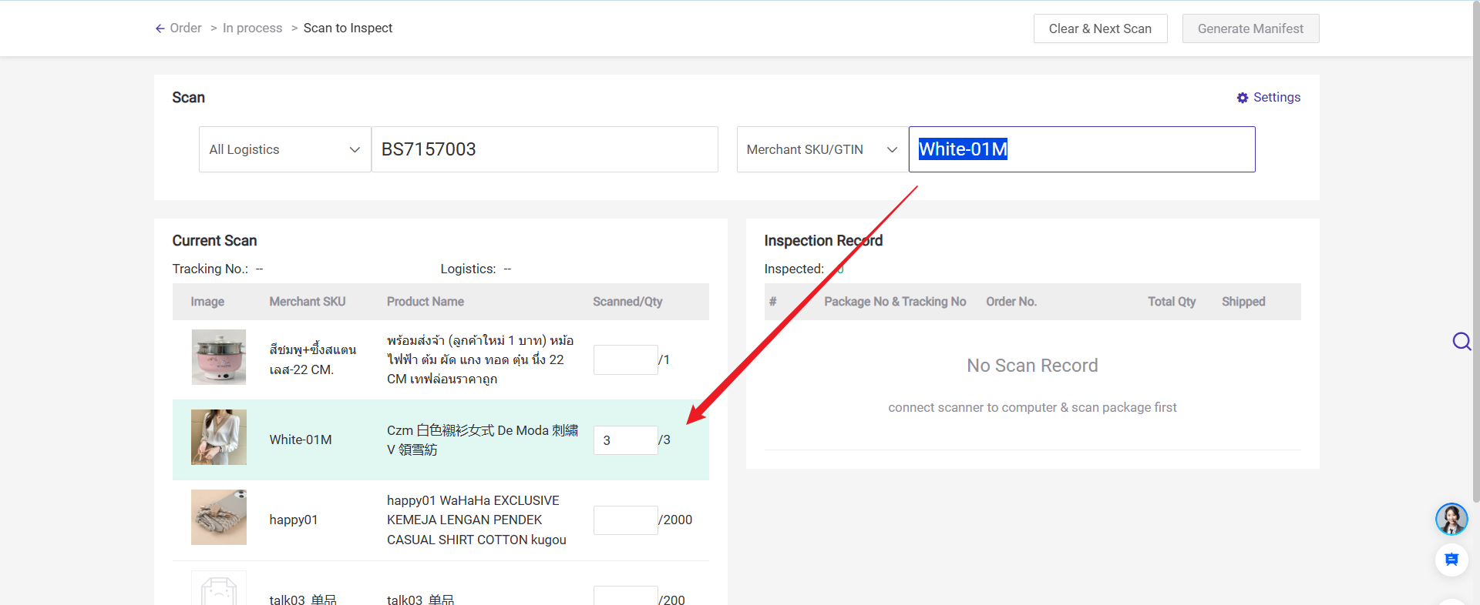Viewport: 1480px width, 605px height.
Task: Click the Image column header
Action: click(x=207, y=302)
